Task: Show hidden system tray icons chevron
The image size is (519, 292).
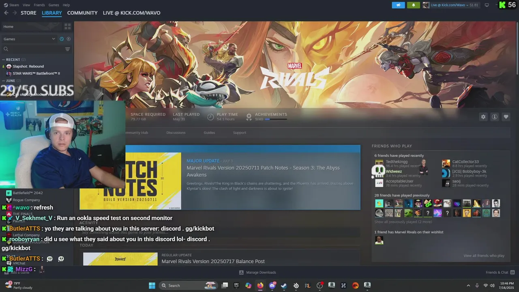Action: coord(468,286)
